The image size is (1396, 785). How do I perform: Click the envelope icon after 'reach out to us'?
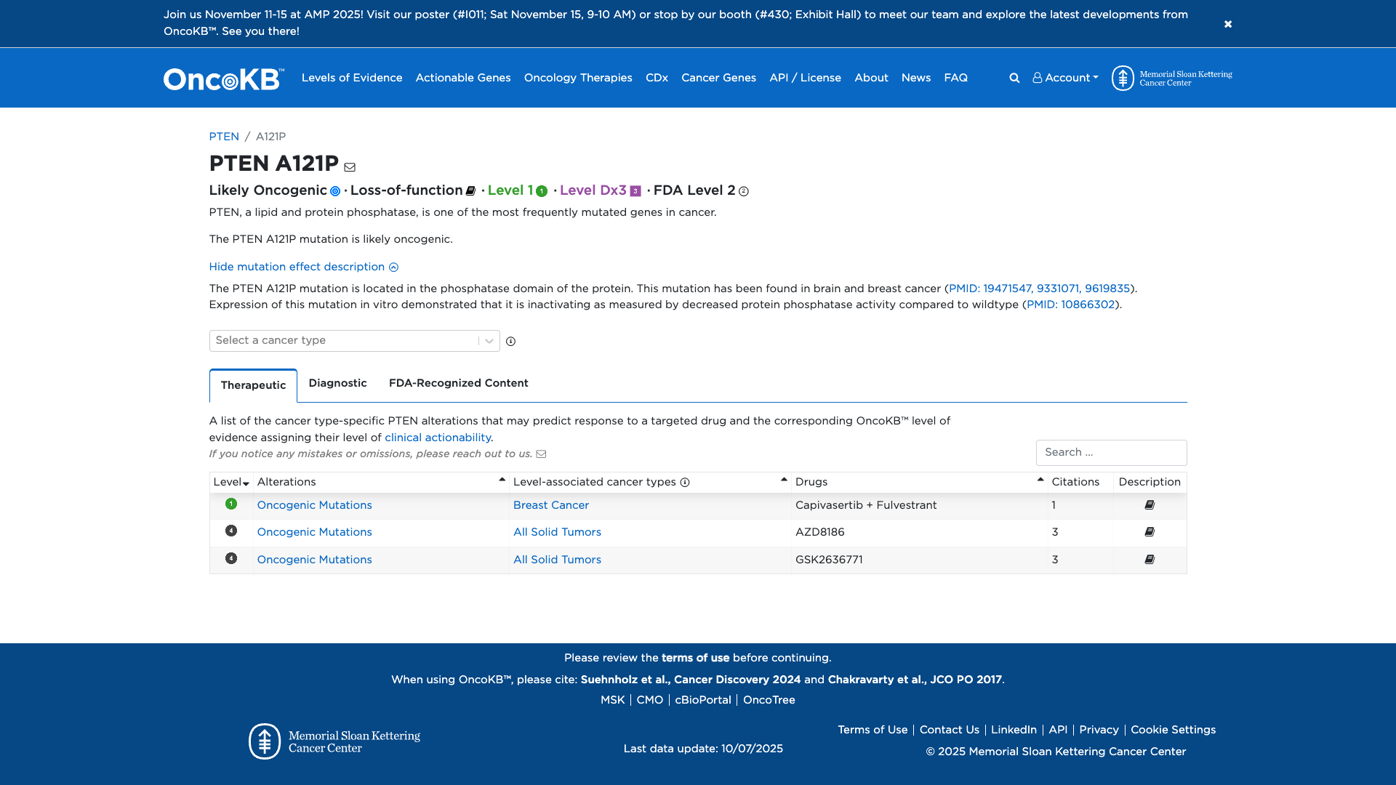coord(541,454)
